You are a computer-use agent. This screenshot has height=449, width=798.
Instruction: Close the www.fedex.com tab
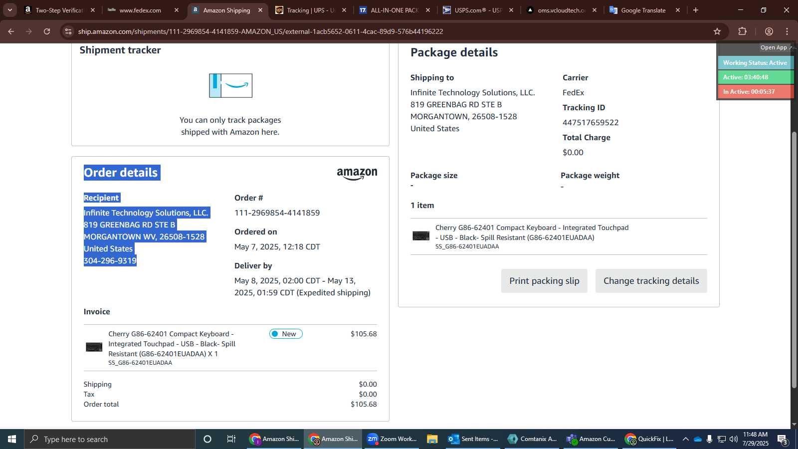pos(176,10)
